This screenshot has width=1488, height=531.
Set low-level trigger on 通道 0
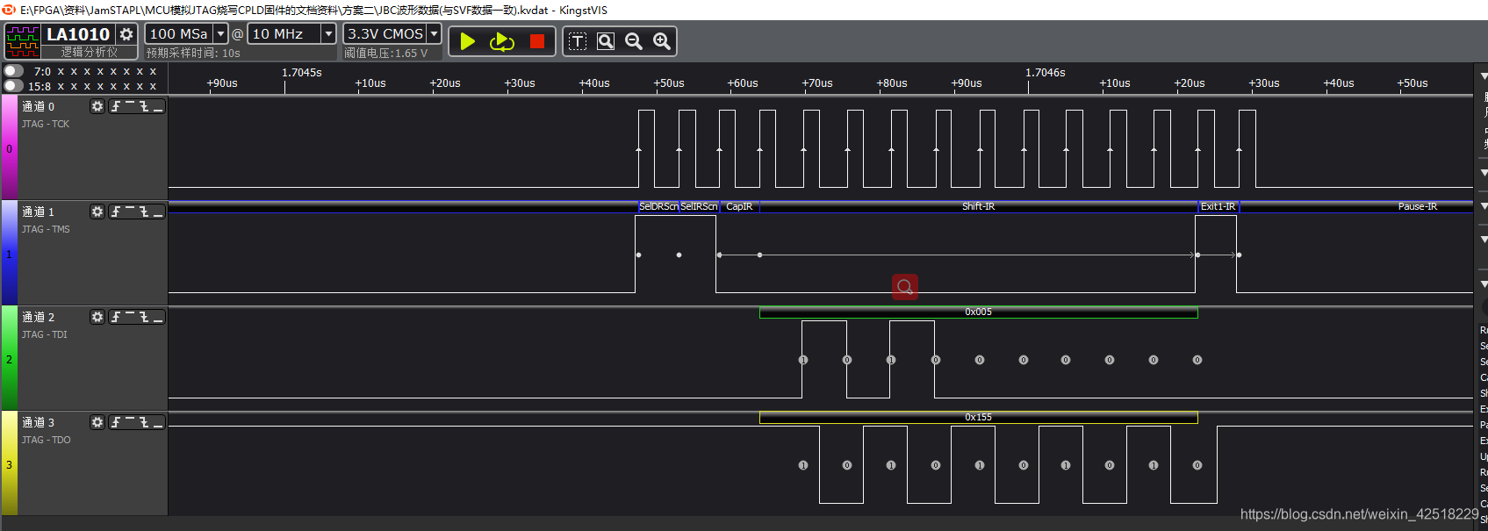158,106
